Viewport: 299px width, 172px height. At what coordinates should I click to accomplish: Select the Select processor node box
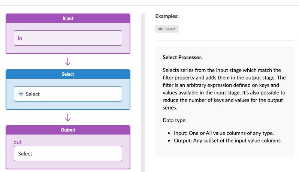(68, 94)
